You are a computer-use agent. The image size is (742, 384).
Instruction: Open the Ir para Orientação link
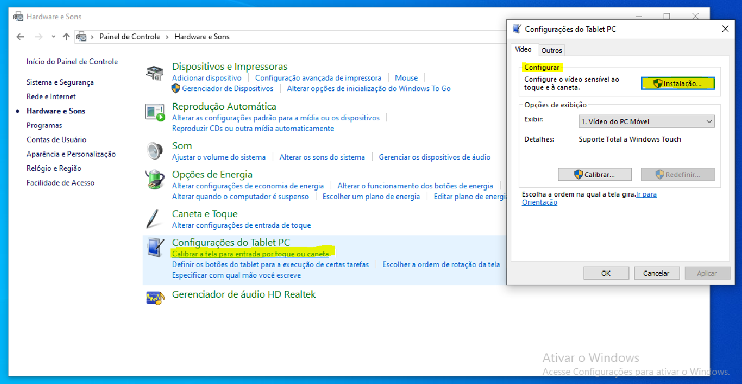[647, 195]
